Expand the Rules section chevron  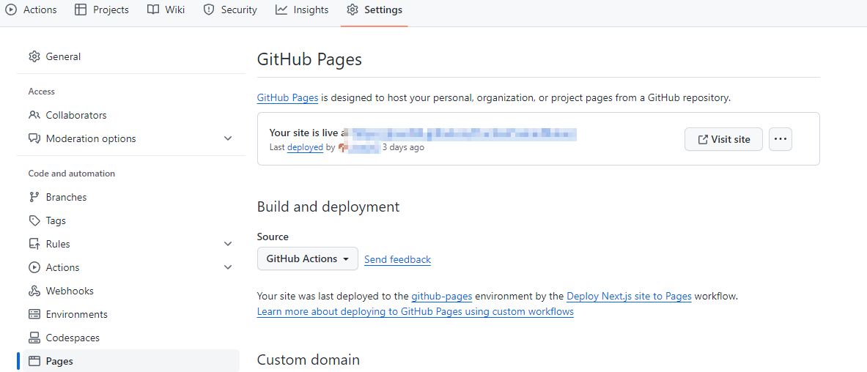[x=228, y=244]
